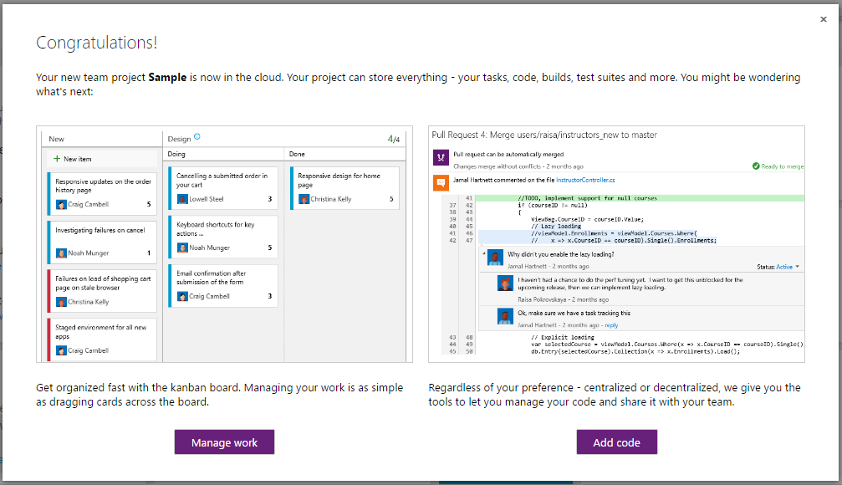
Task: Click Lowell Steel's avatar on the cancelling order card
Action: point(182,199)
